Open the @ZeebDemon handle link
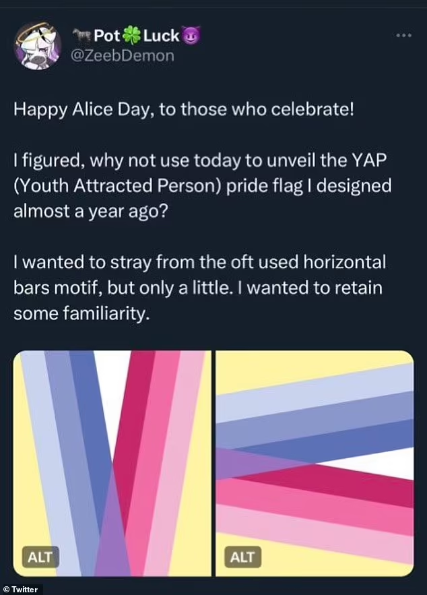The height and width of the screenshot is (595, 427). [x=124, y=56]
